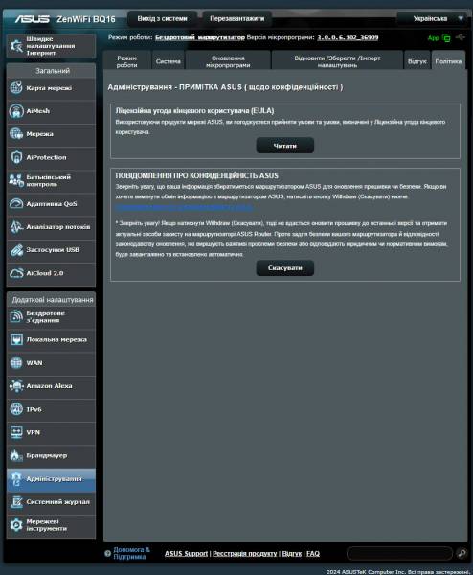Open the VPN monitor icon

16,432
